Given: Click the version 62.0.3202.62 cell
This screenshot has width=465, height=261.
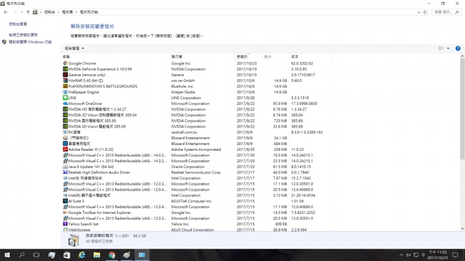Looking at the screenshot, I should 302,63.
